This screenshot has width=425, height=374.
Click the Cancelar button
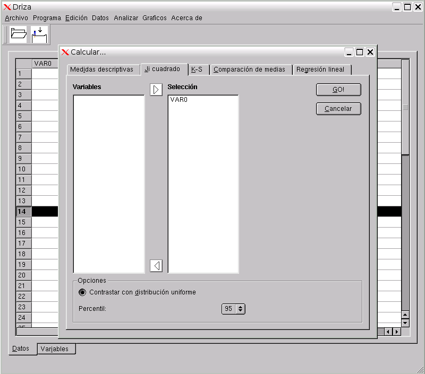[x=338, y=109]
